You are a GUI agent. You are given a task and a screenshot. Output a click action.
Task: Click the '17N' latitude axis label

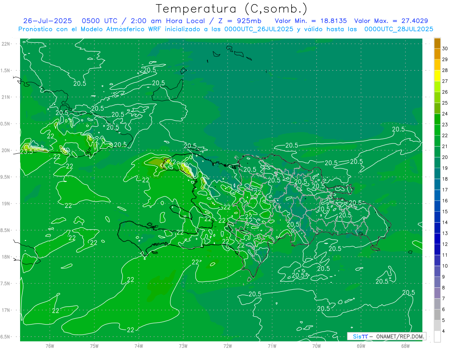coord(5,310)
